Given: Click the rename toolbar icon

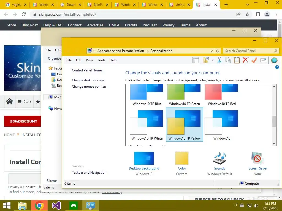Looking at the screenshot, I should coord(263,60).
